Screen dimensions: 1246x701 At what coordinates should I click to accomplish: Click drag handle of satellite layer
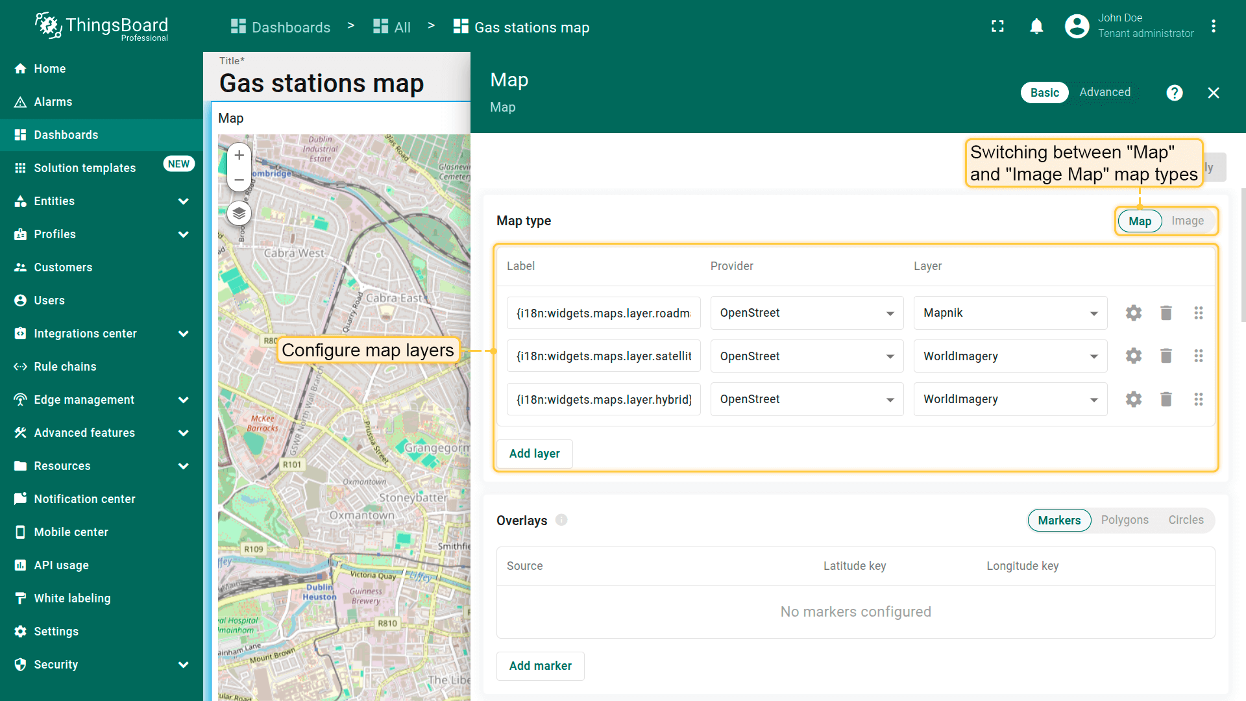[x=1198, y=356]
